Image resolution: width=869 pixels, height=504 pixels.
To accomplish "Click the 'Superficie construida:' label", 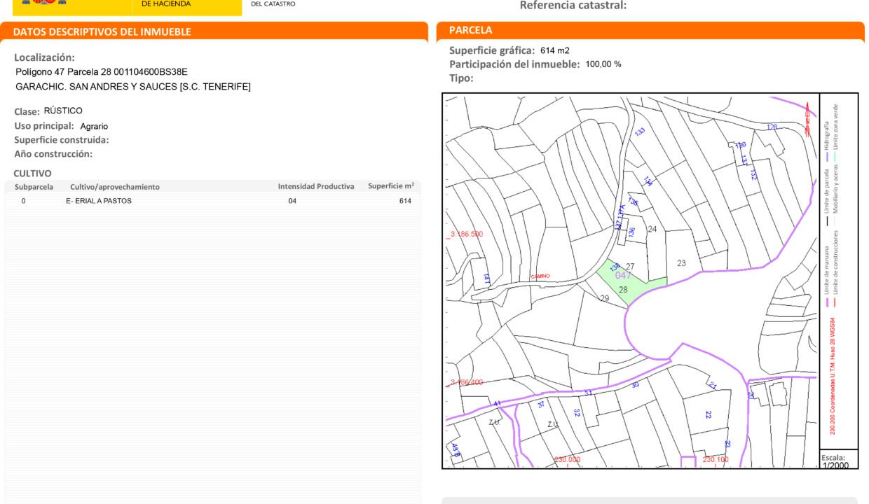I will coord(62,140).
